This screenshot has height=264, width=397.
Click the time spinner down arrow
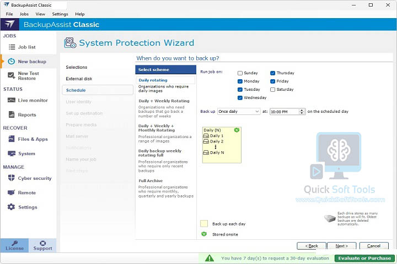pyautogui.click(x=302, y=113)
